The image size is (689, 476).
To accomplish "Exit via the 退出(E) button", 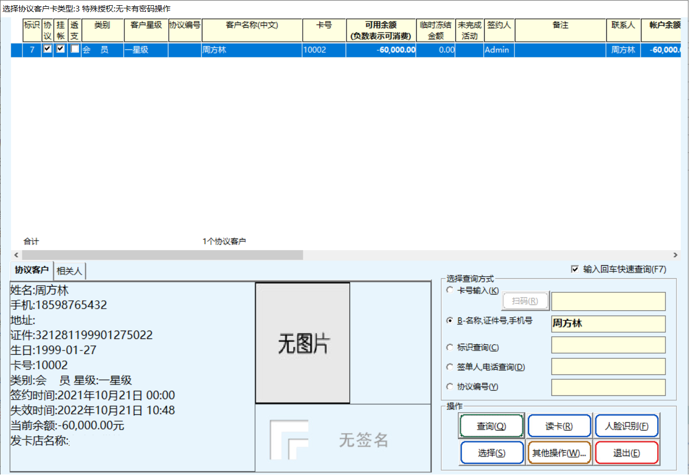I will 627,453.
